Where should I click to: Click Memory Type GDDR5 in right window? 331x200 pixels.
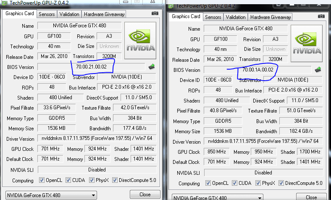tap(223, 121)
